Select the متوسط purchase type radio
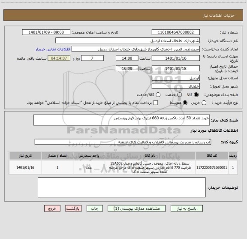Image resolution: width=247 pixels, height=239 pixels. click(x=185, y=103)
